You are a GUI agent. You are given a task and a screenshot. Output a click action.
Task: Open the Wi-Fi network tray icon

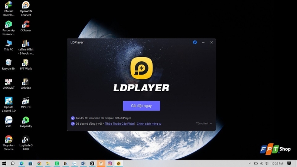click(261, 163)
